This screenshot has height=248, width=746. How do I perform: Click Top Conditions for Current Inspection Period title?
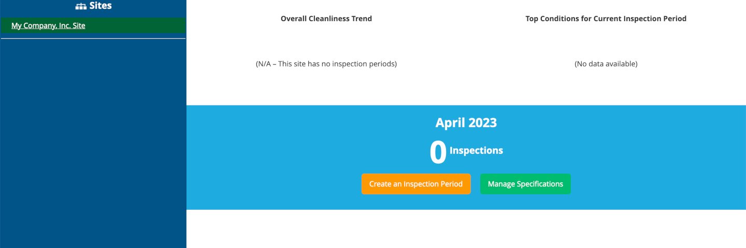pos(606,19)
